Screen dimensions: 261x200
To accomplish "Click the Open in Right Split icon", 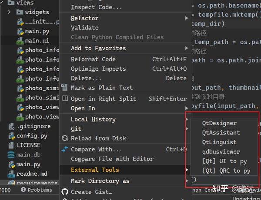I will tap(65, 99).
